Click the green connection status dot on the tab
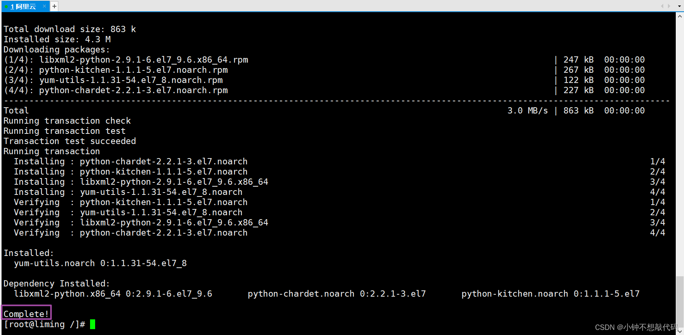 point(6,7)
